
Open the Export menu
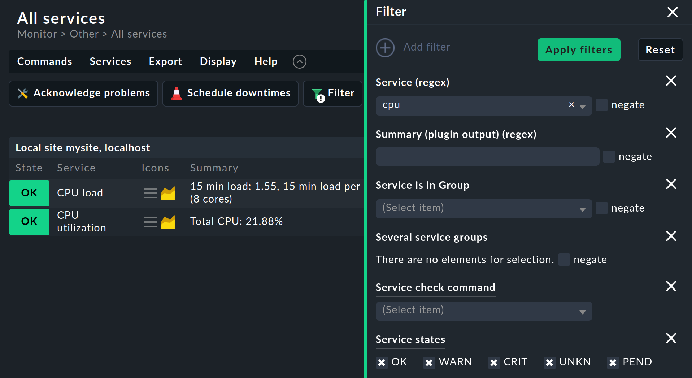(x=165, y=62)
